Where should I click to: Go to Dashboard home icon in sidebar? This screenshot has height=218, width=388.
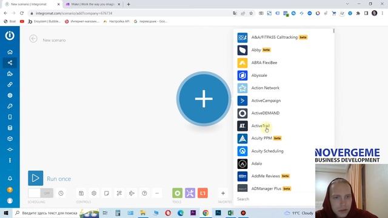tap(10, 52)
